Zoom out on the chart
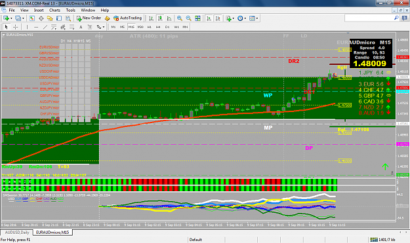The height and width of the screenshot is (243, 410). click(188, 18)
